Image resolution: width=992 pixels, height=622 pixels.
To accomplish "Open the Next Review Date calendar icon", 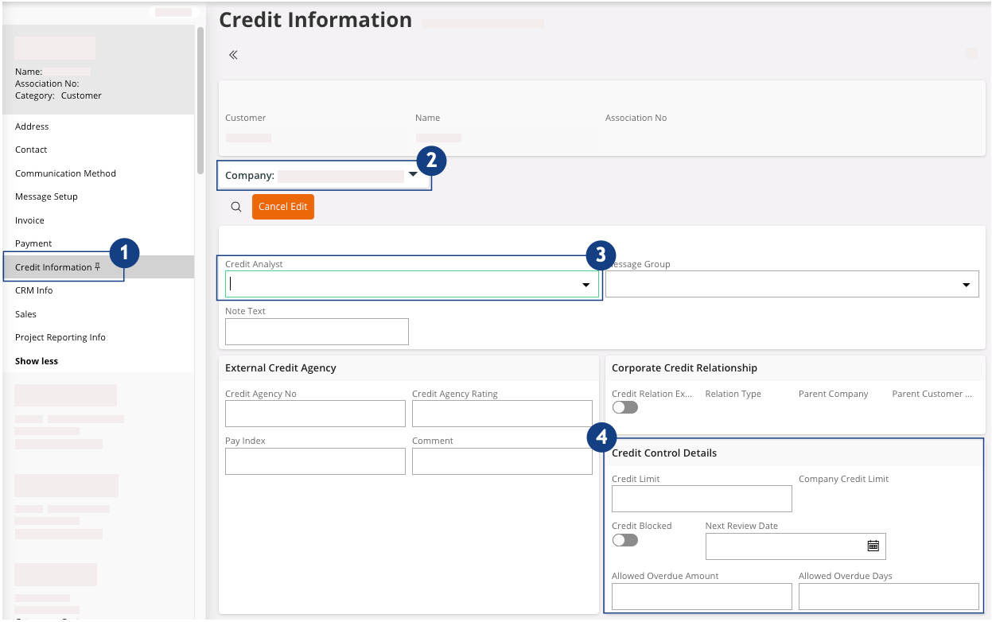I will click(x=873, y=546).
